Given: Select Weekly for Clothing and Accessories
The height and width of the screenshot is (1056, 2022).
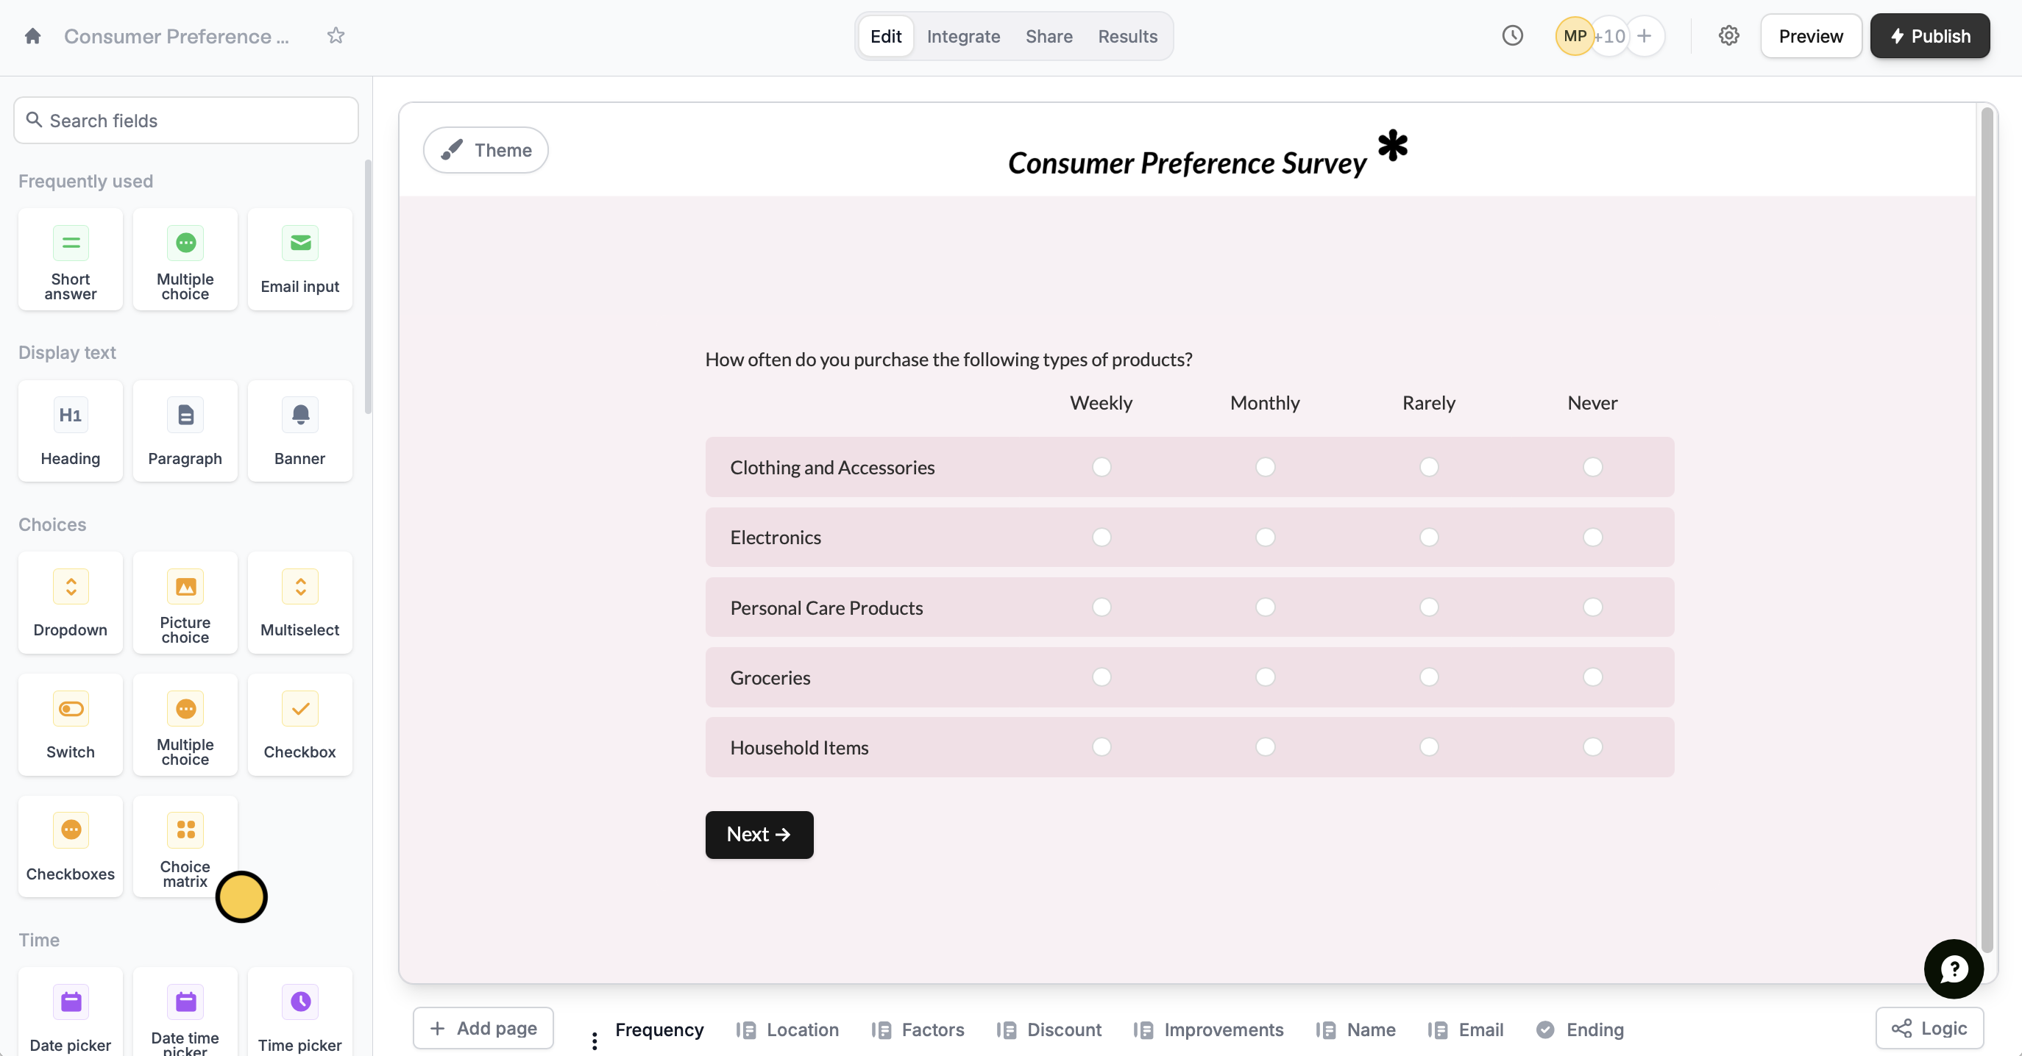Looking at the screenshot, I should (1102, 467).
